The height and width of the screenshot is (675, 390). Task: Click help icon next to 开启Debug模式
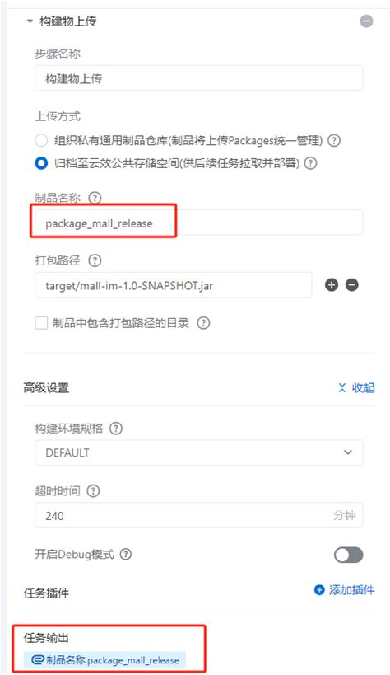(x=126, y=554)
